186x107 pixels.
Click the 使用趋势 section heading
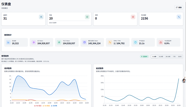click(x=5, y=56)
